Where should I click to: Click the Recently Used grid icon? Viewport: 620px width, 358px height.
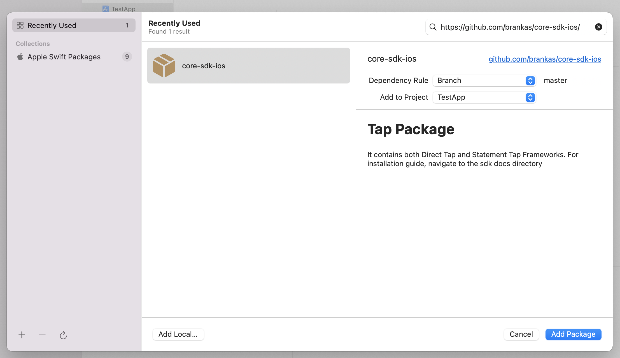(x=20, y=25)
